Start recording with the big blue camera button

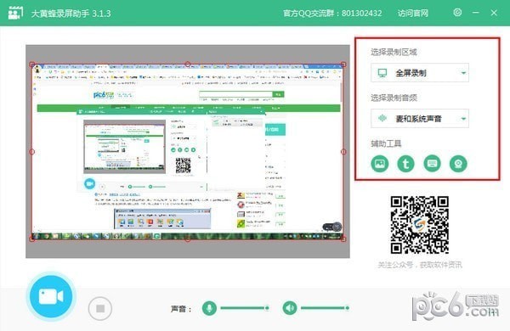click(51, 296)
